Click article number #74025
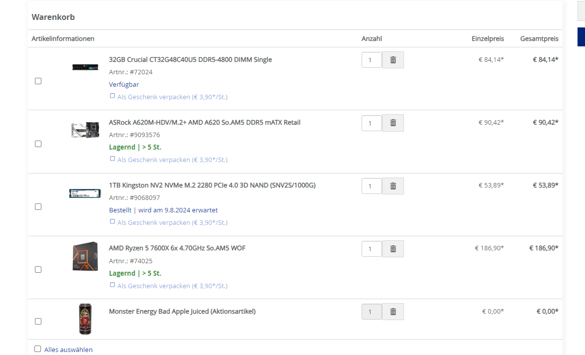 [141, 261]
